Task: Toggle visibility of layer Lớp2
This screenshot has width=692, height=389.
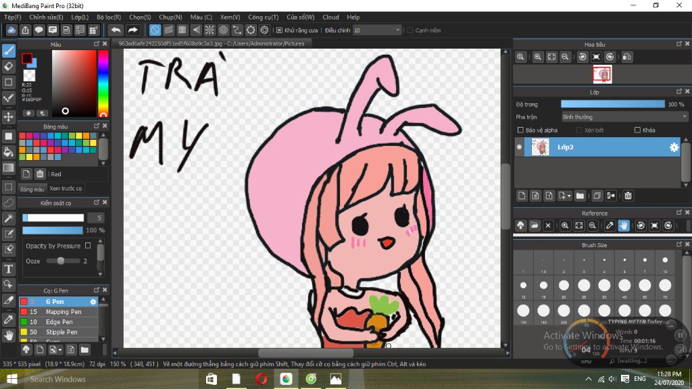Action: click(x=520, y=147)
